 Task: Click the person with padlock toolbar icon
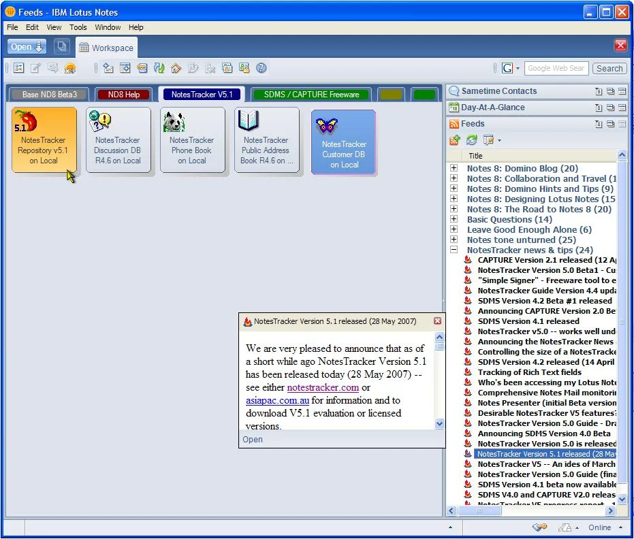point(244,68)
